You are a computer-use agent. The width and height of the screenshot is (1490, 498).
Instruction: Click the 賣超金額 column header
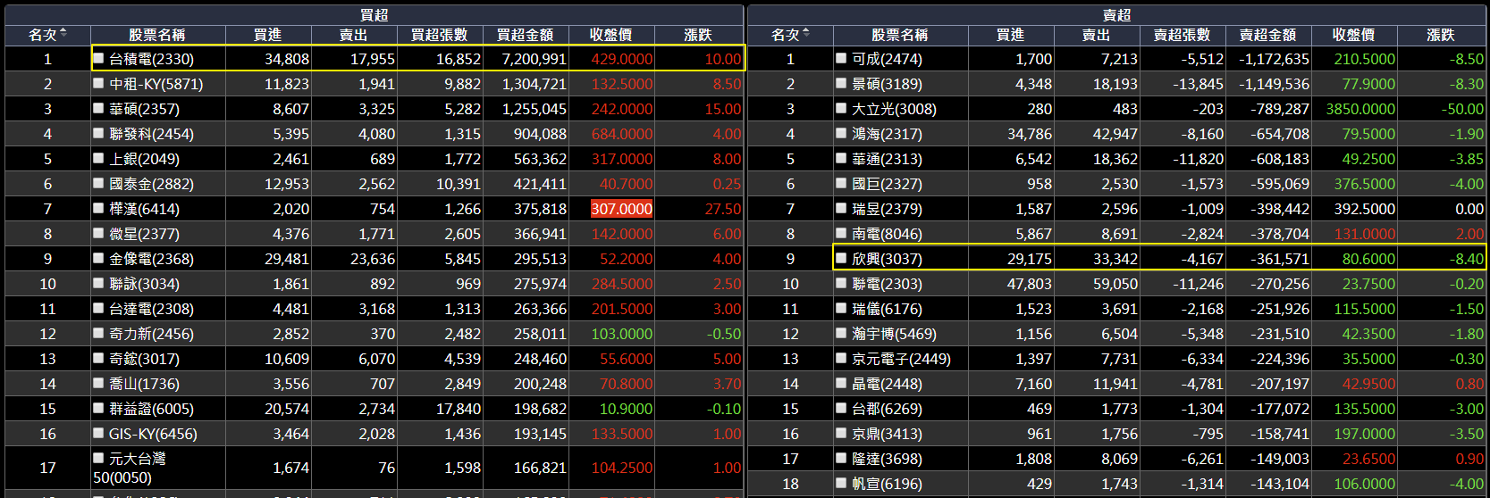(x=1267, y=35)
